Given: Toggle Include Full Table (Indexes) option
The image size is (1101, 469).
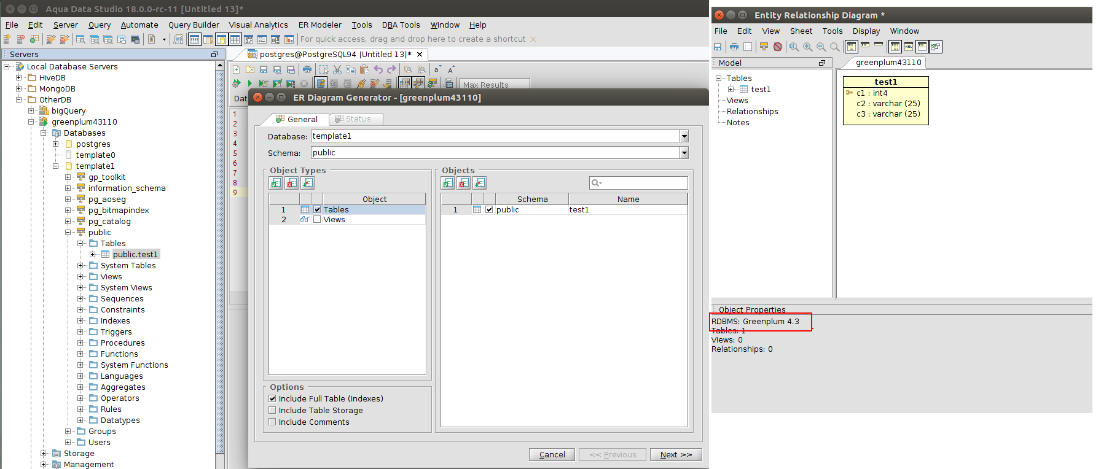Looking at the screenshot, I should point(272,398).
